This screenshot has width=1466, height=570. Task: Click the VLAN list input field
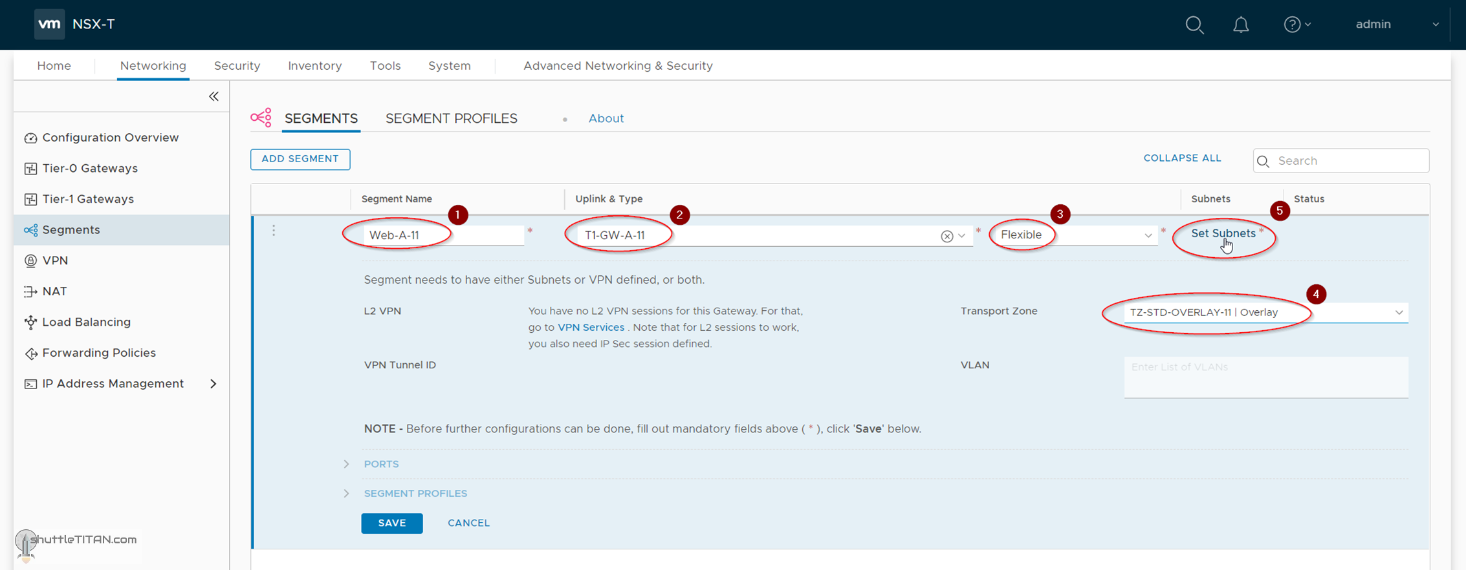click(1265, 377)
